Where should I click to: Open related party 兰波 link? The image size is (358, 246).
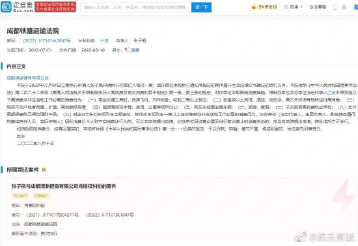coord(104,40)
